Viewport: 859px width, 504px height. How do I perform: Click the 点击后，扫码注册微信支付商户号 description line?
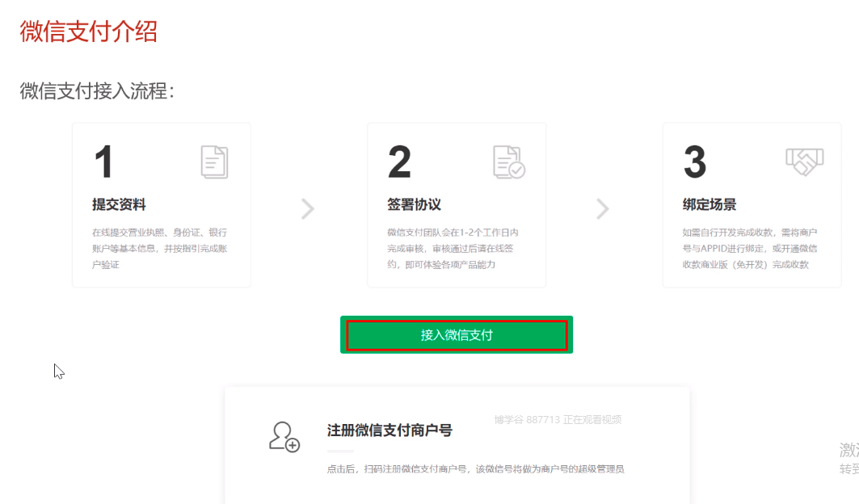point(475,469)
